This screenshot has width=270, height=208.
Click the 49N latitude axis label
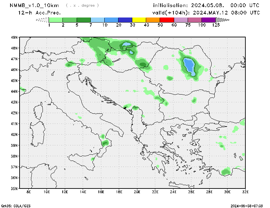(14, 37)
